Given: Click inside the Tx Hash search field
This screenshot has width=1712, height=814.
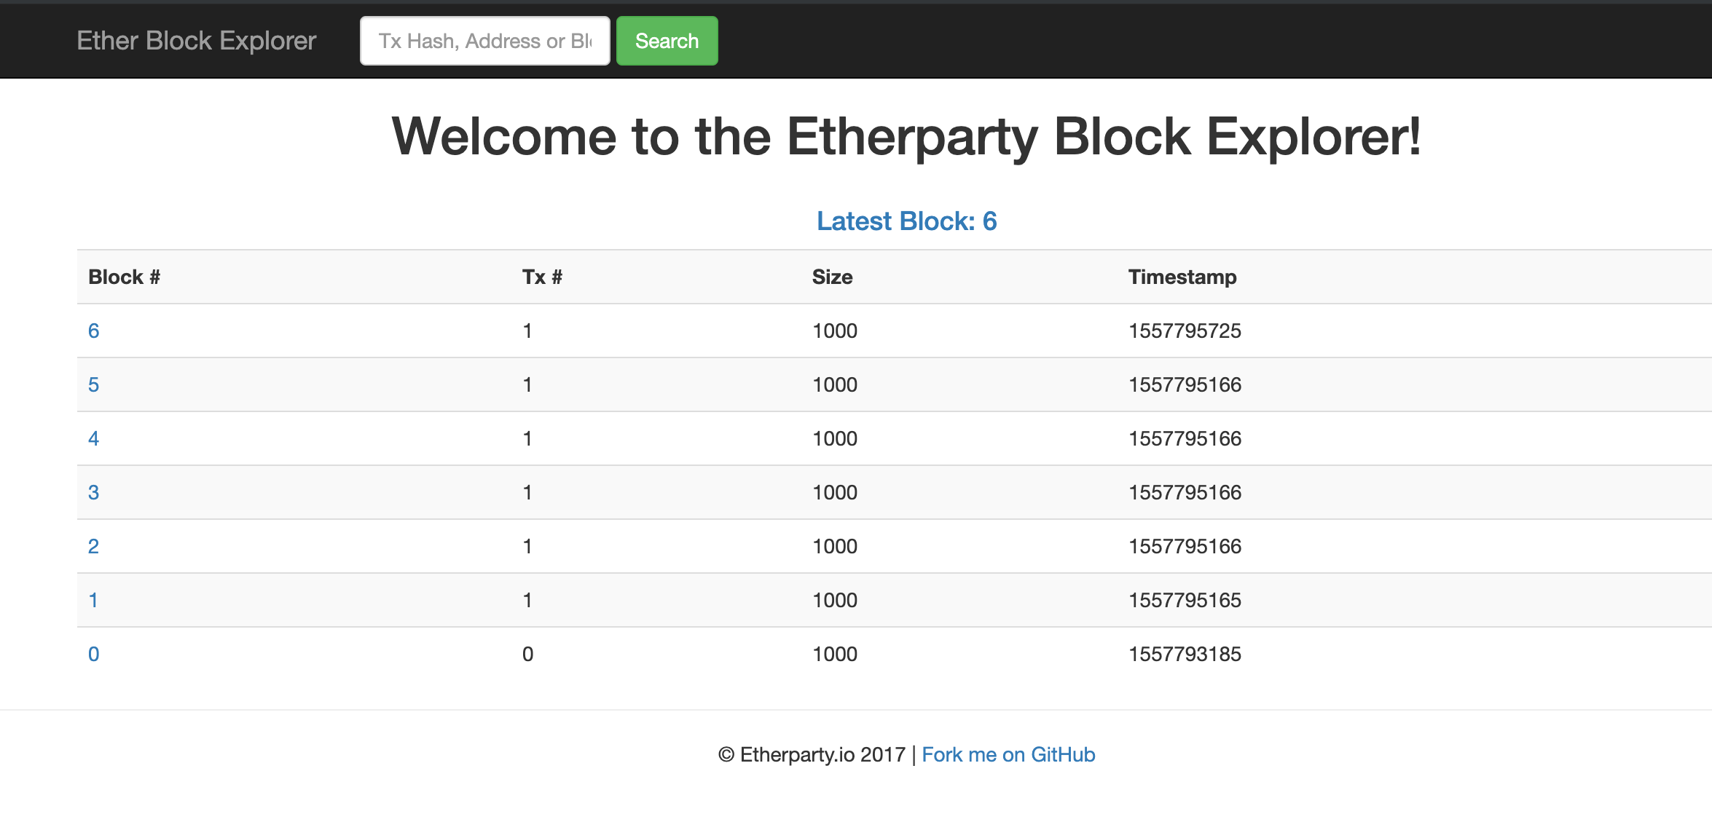Looking at the screenshot, I should point(484,41).
